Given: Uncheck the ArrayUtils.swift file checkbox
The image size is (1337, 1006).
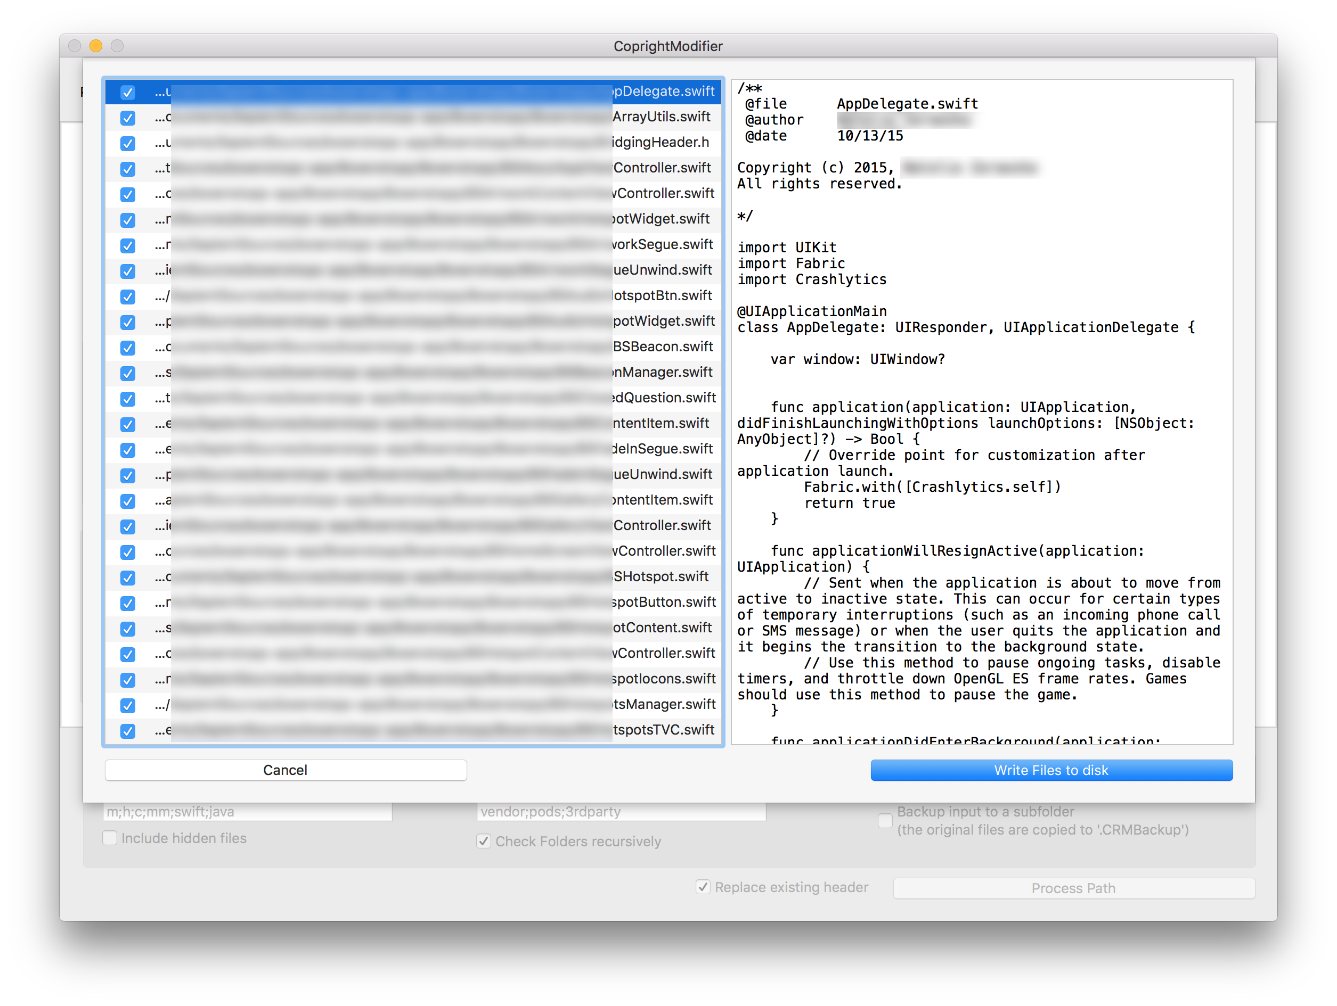Looking at the screenshot, I should coord(127,118).
